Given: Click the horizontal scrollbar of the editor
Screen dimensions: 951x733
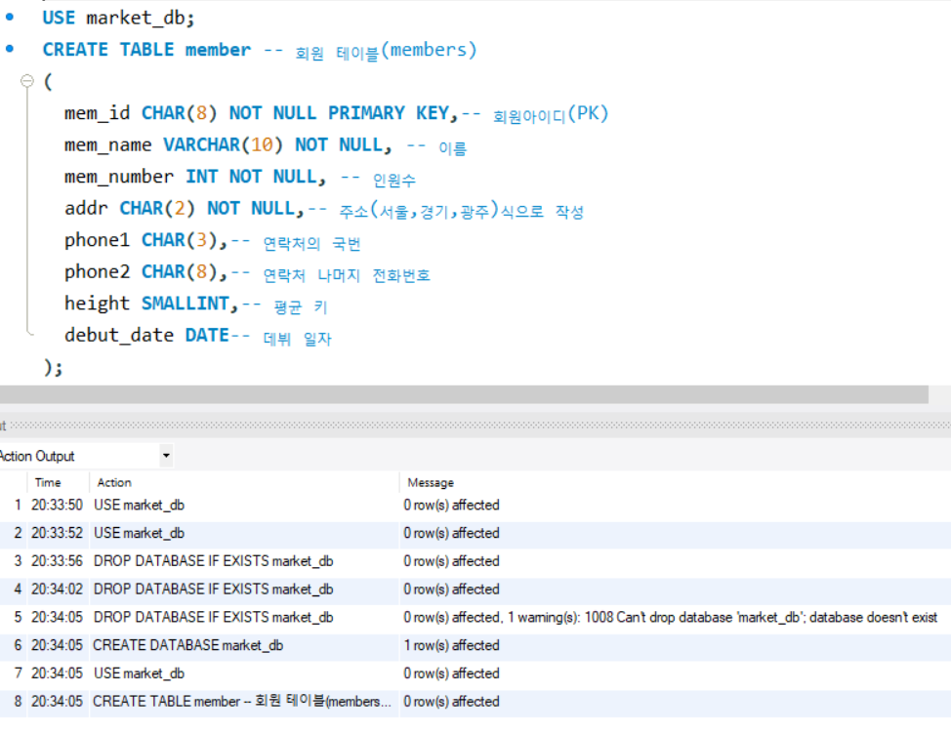Looking at the screenshot, I should point(464,394).
